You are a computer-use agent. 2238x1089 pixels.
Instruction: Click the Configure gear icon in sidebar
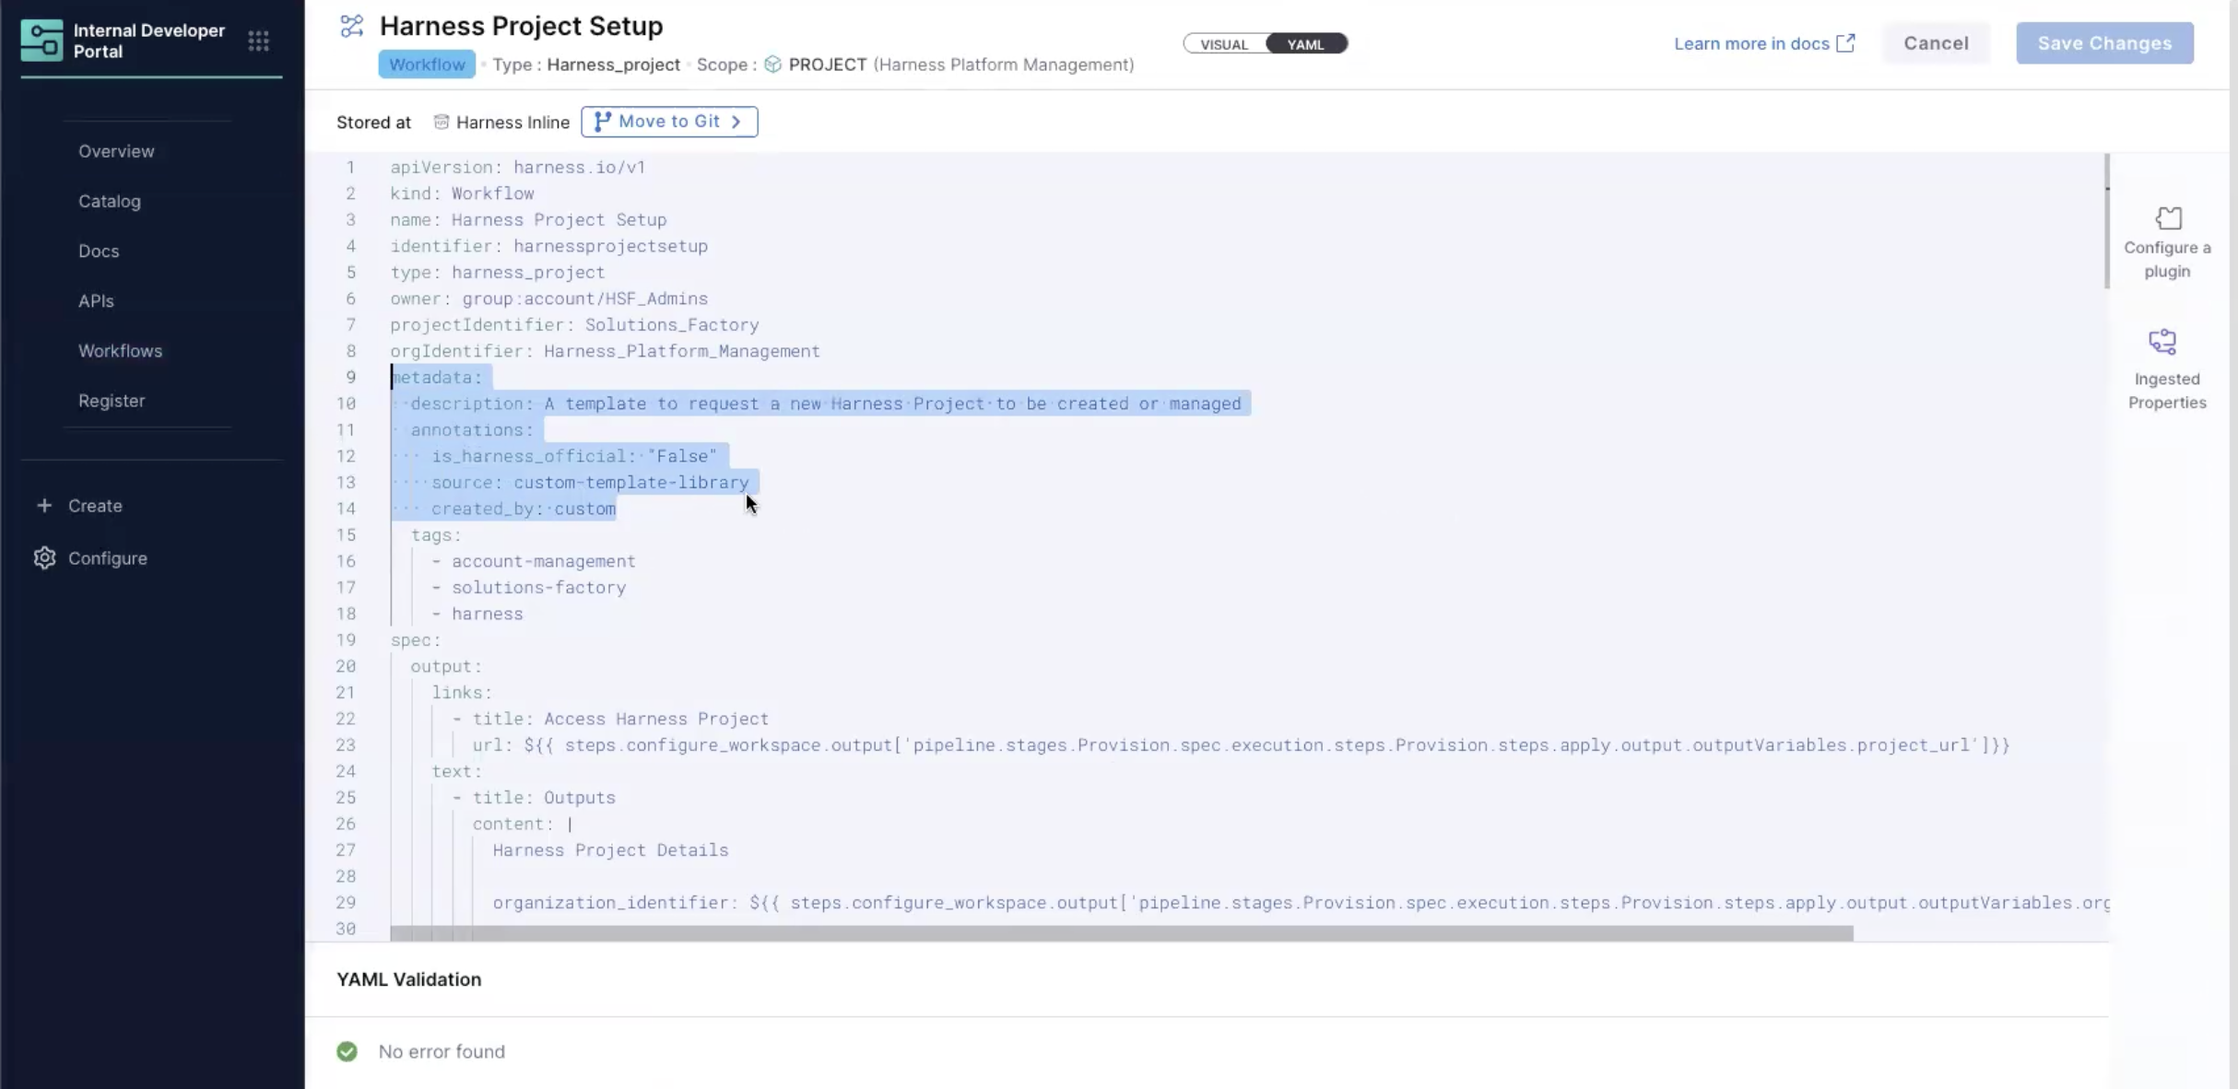coord(44,558)
